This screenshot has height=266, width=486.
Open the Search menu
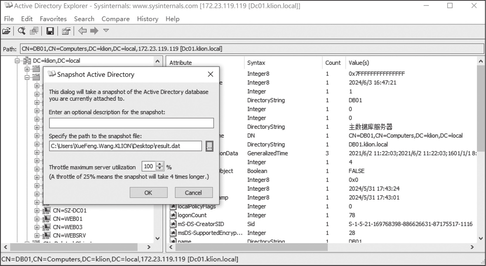point(84,19)
